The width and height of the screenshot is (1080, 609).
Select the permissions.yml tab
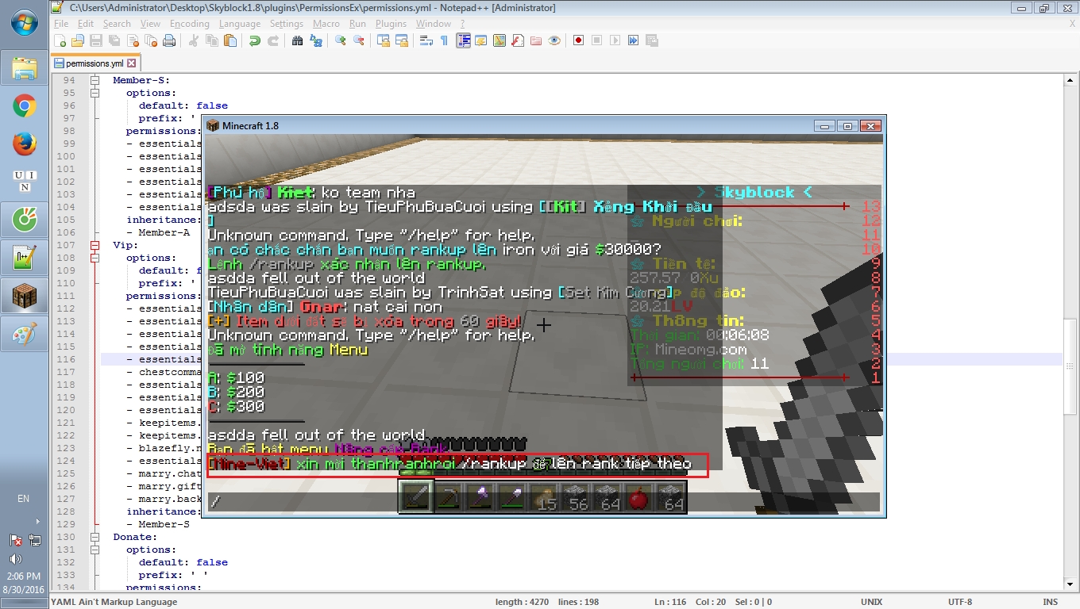tap(94, 63)
